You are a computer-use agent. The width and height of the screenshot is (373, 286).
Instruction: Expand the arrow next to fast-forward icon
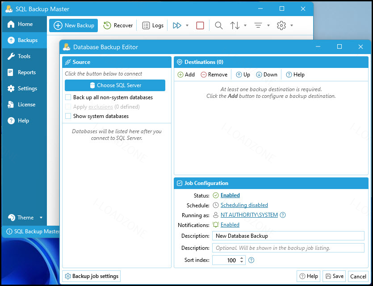click(187, 25)
